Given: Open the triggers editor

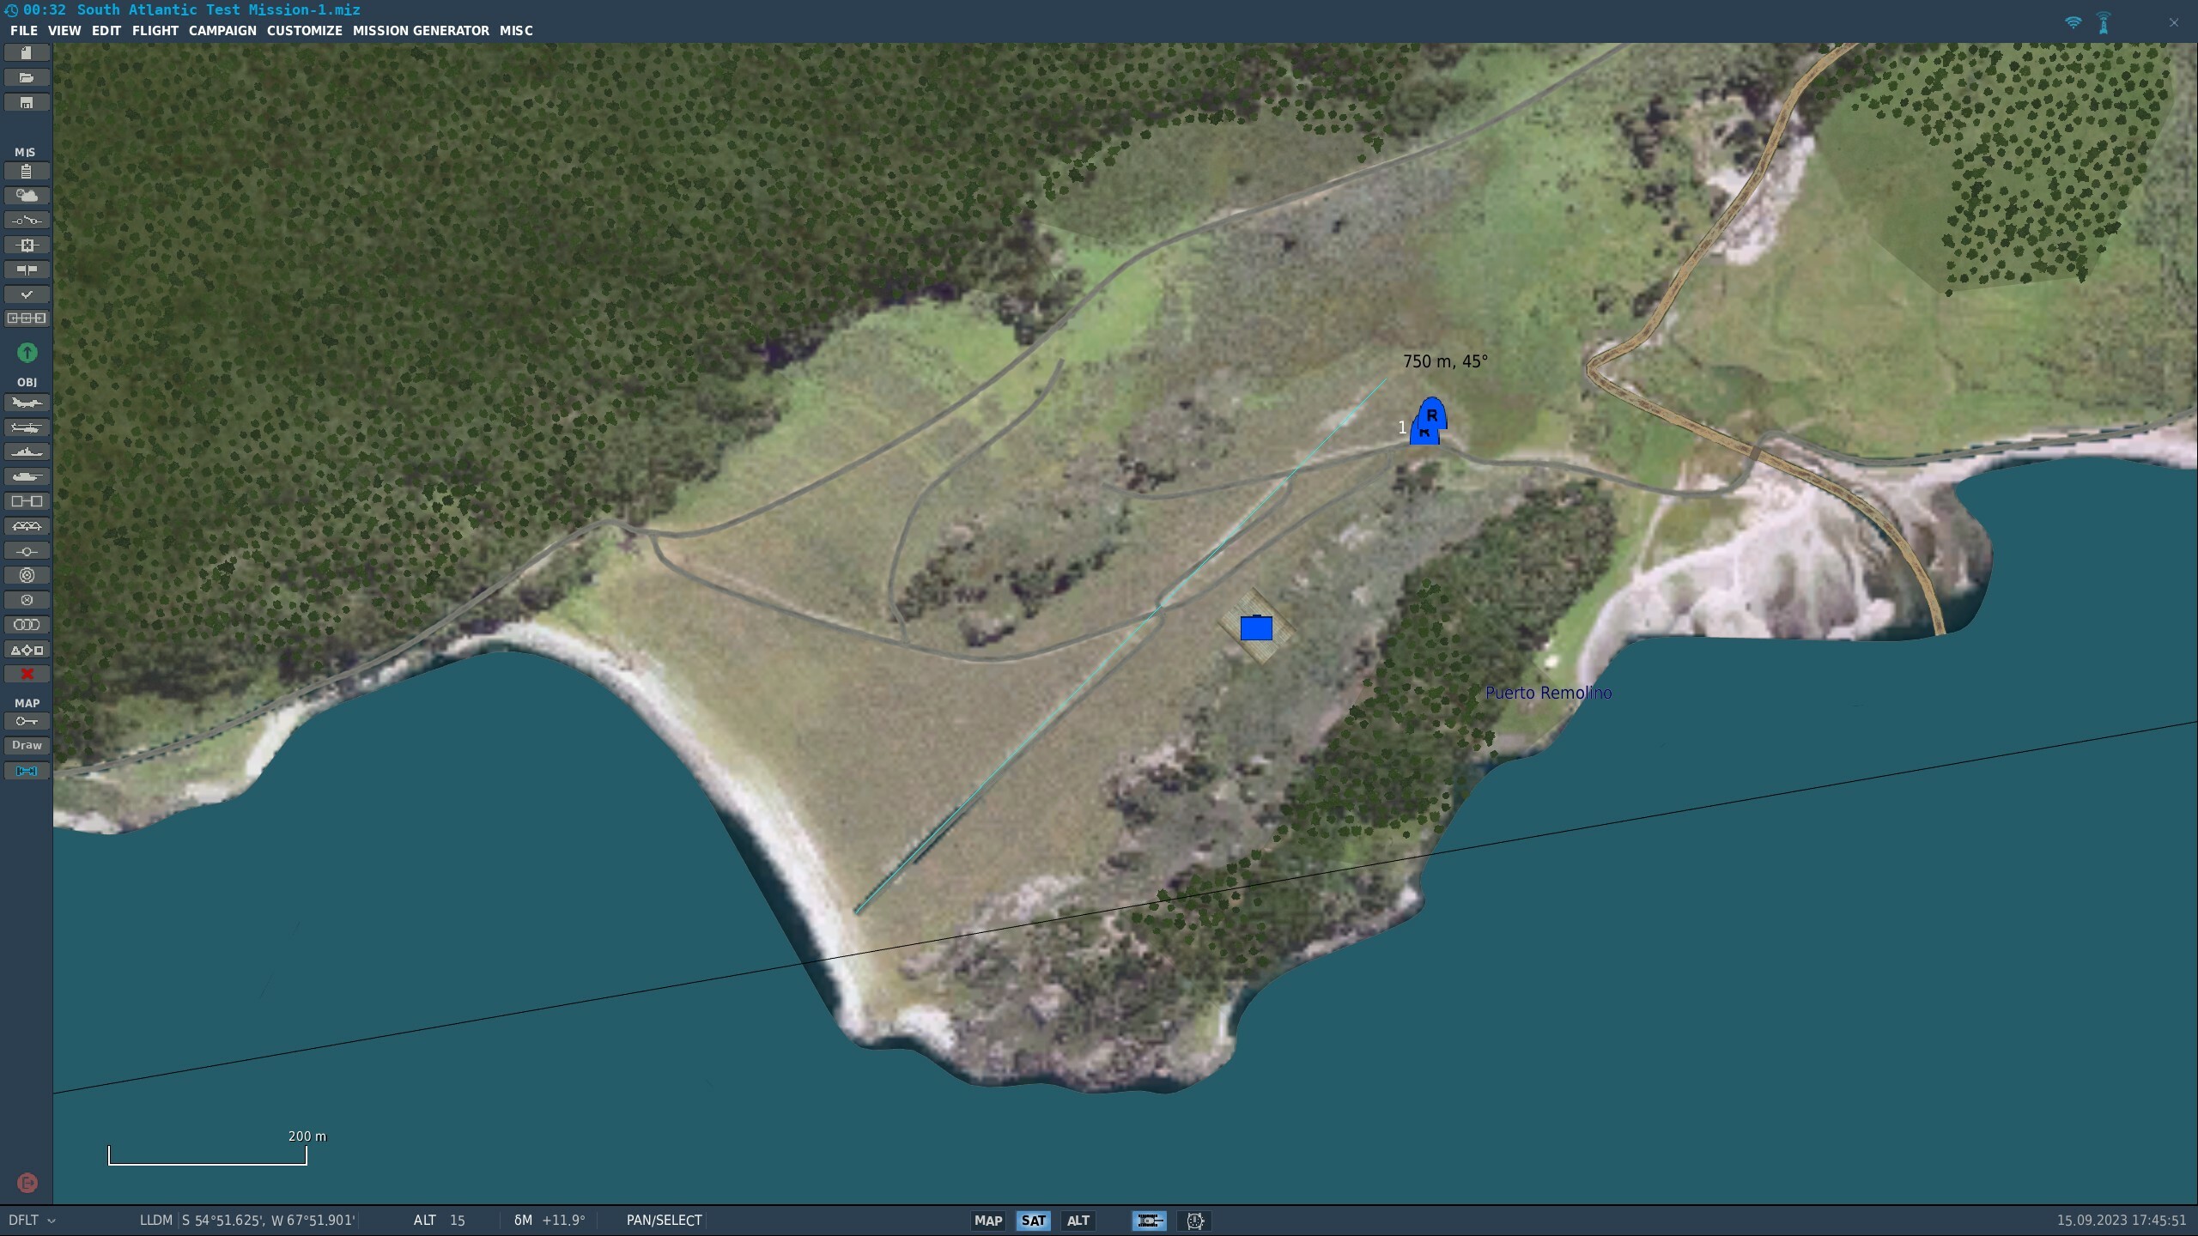Looking at the screenshot, I should pos(27,221).
